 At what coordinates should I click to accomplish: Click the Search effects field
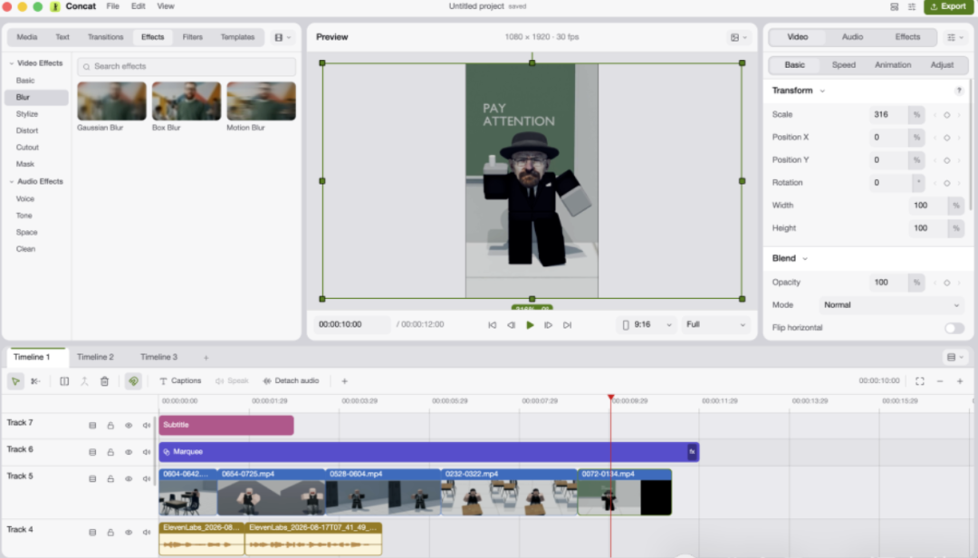click(x=187, y=66)
